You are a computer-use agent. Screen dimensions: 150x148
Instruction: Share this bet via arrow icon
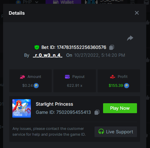(130, 38)
